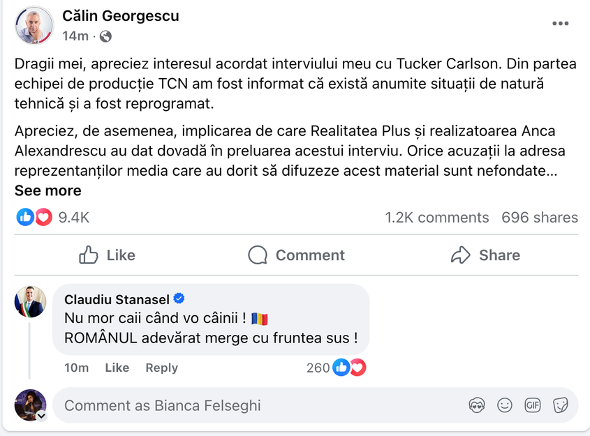The image size is (590, 436).
Task: Open the sticker picker icon
Action: pos(560,405)
